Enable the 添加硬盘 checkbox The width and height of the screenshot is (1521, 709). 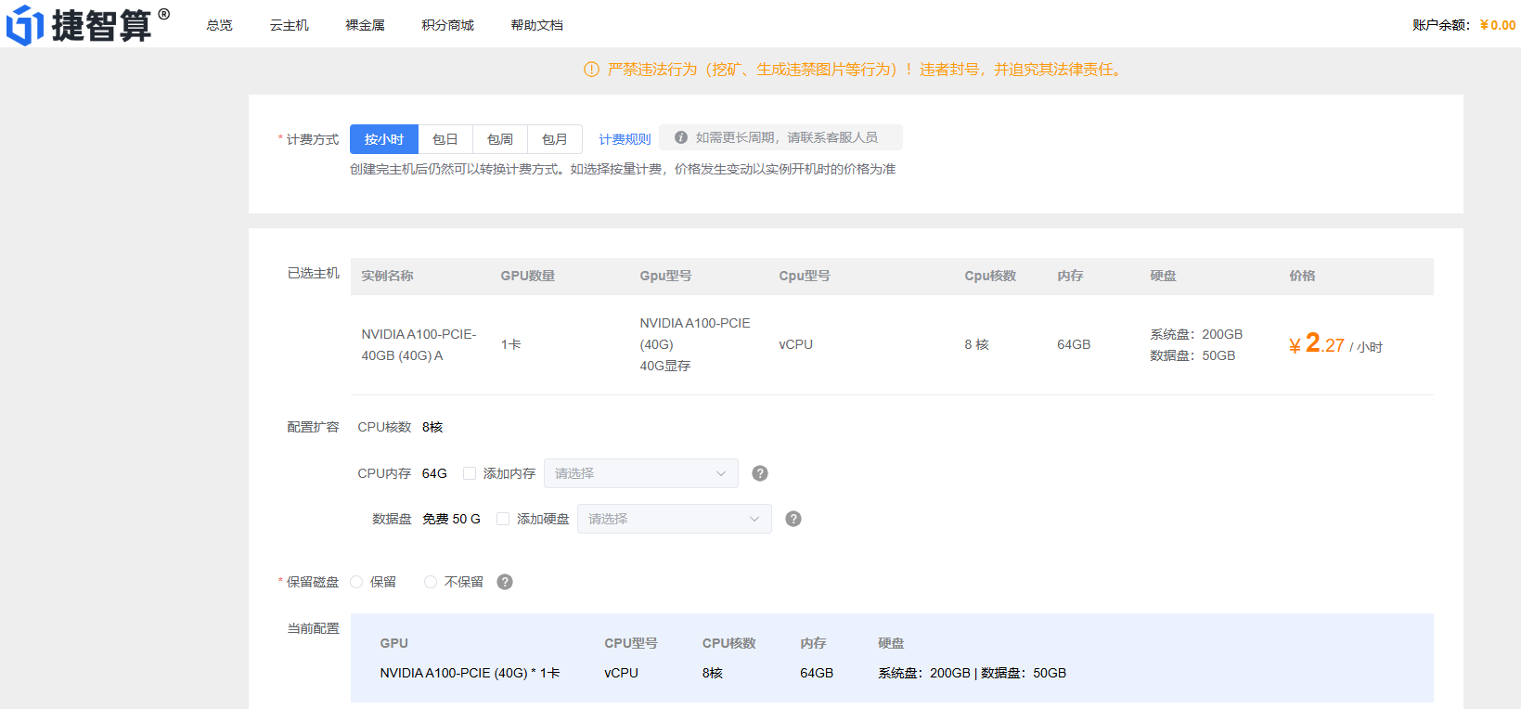click(x=503, y=519)
